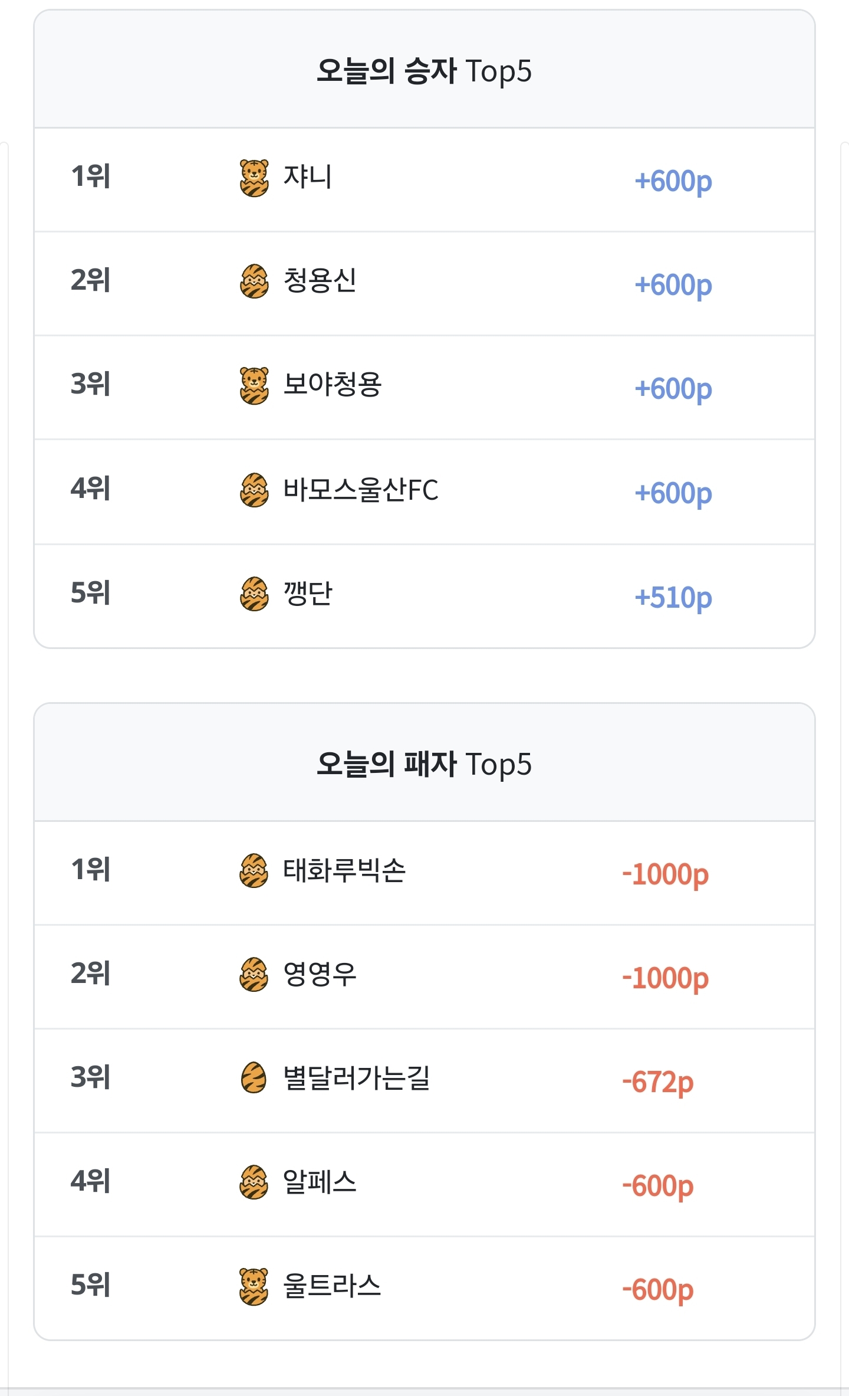Viewport: 849px width, 1396px height.
Task: Click the egg icon beside 태화루빅손
Action: click(254, 870)
